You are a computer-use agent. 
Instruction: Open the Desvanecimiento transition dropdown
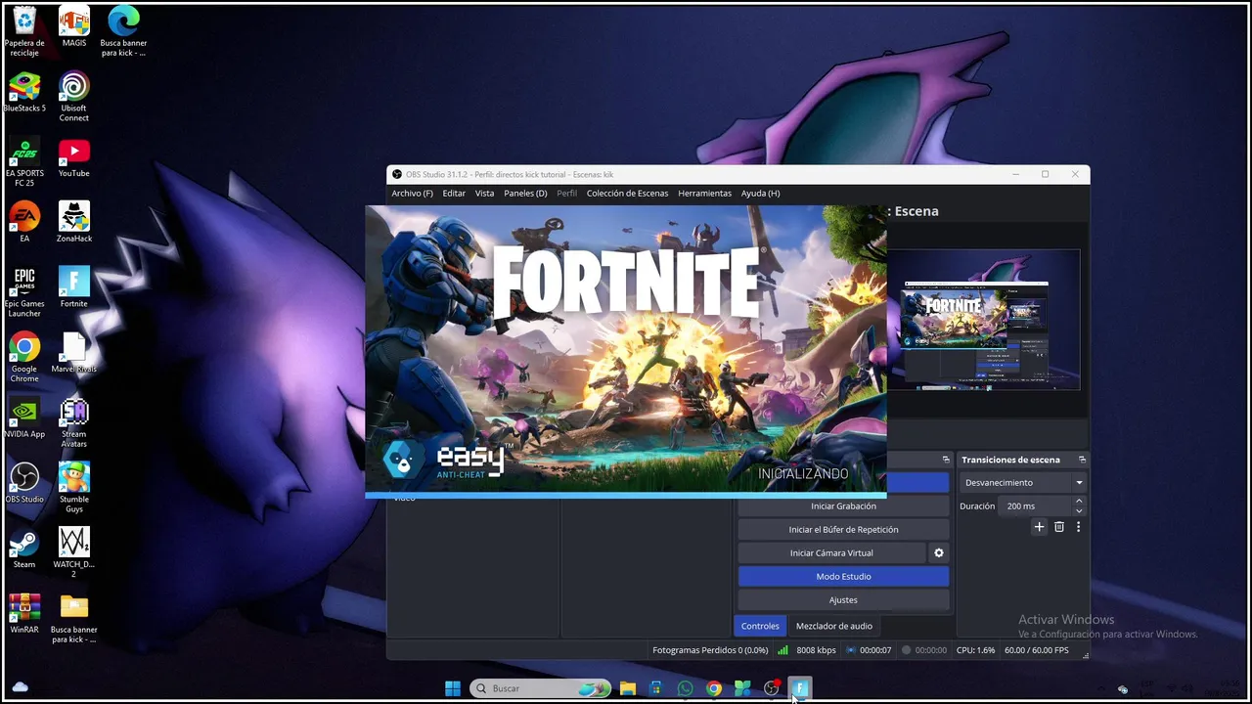coord(1023,482)
